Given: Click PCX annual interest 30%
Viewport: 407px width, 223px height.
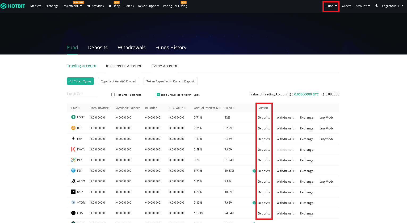Looking at the screenshot, I should point(197,160).
